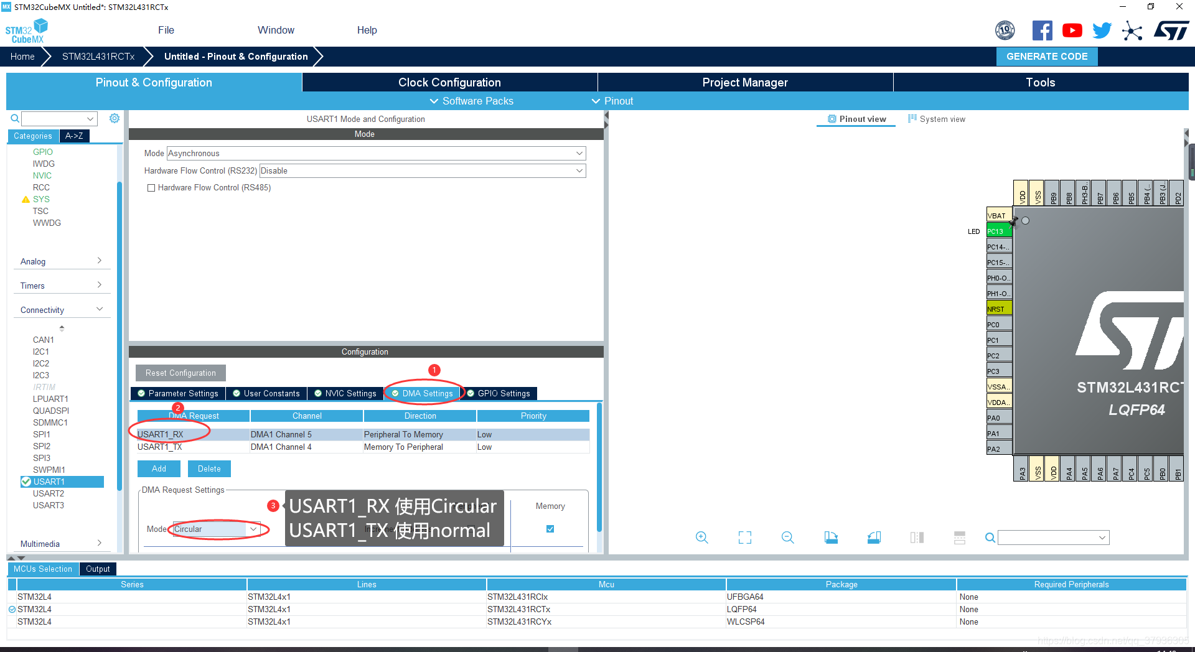This screenshot has width=1195, height=652.
Task: Toggle Hardware Flow Control RS485 checkbox
Action: (x=151, y=188)
